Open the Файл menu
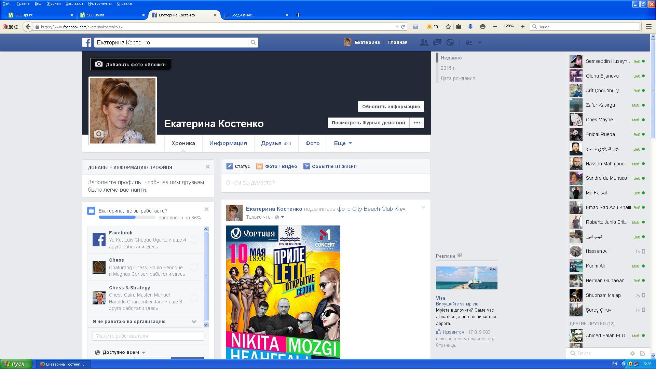Screen dimensions: 656x369 (7, 3)
